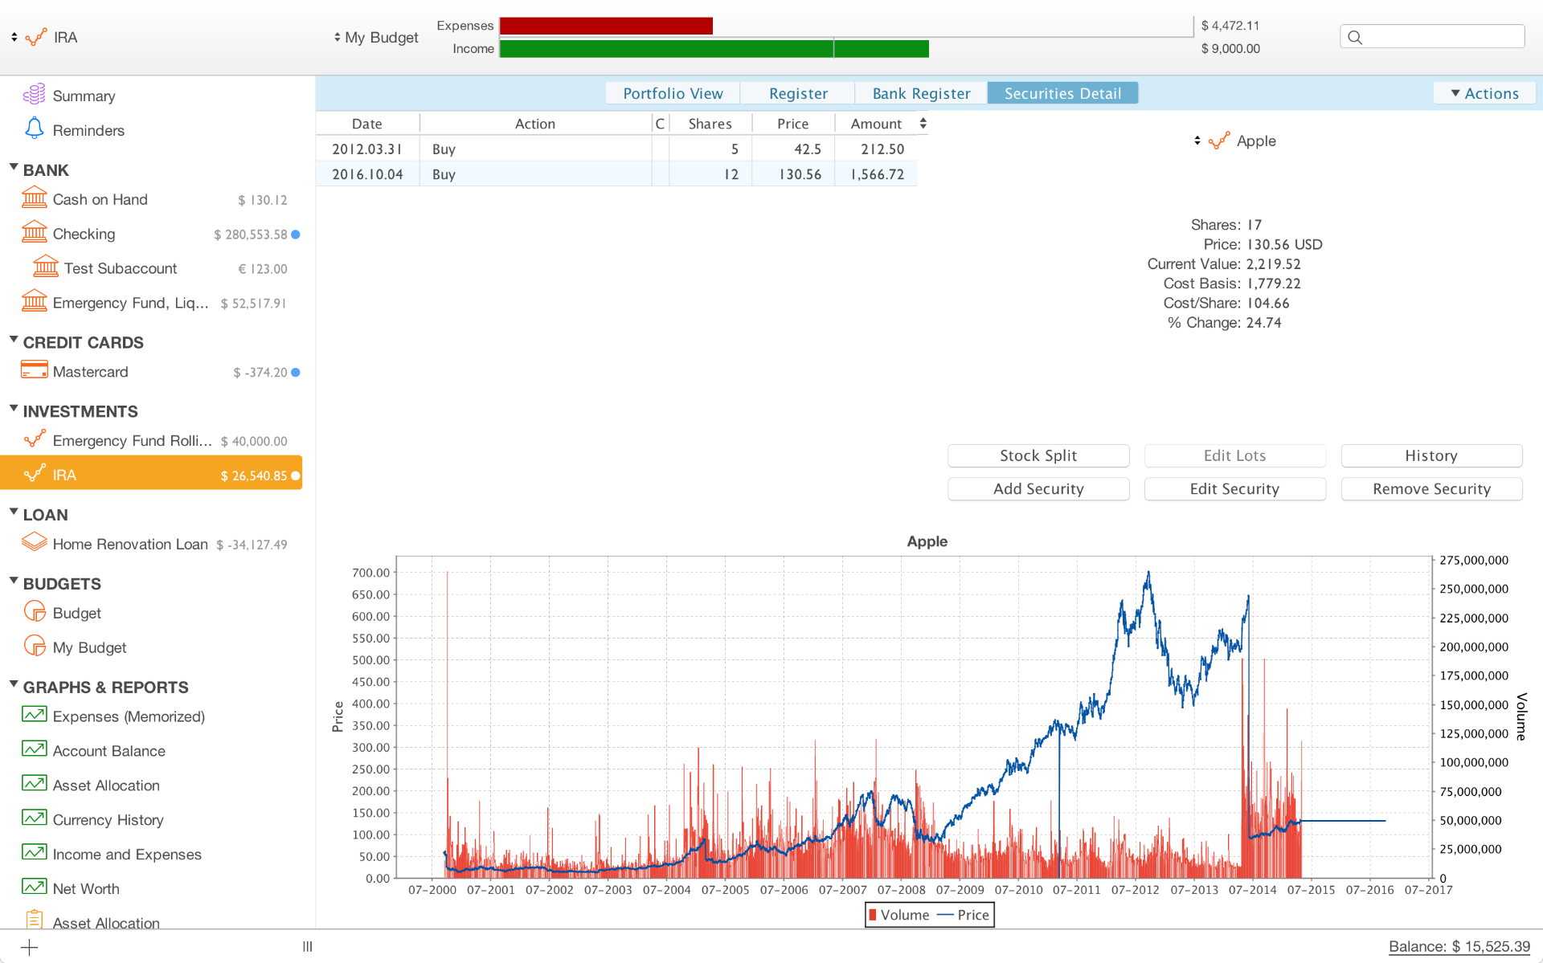Select the Checking account bank icon
Image resolution: width=1543 pixels, height=963 pixels.
(x=34, y=232)
